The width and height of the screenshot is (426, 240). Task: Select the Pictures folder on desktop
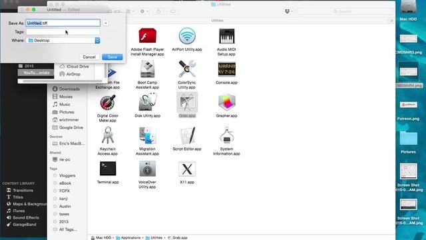coord(408,139)
